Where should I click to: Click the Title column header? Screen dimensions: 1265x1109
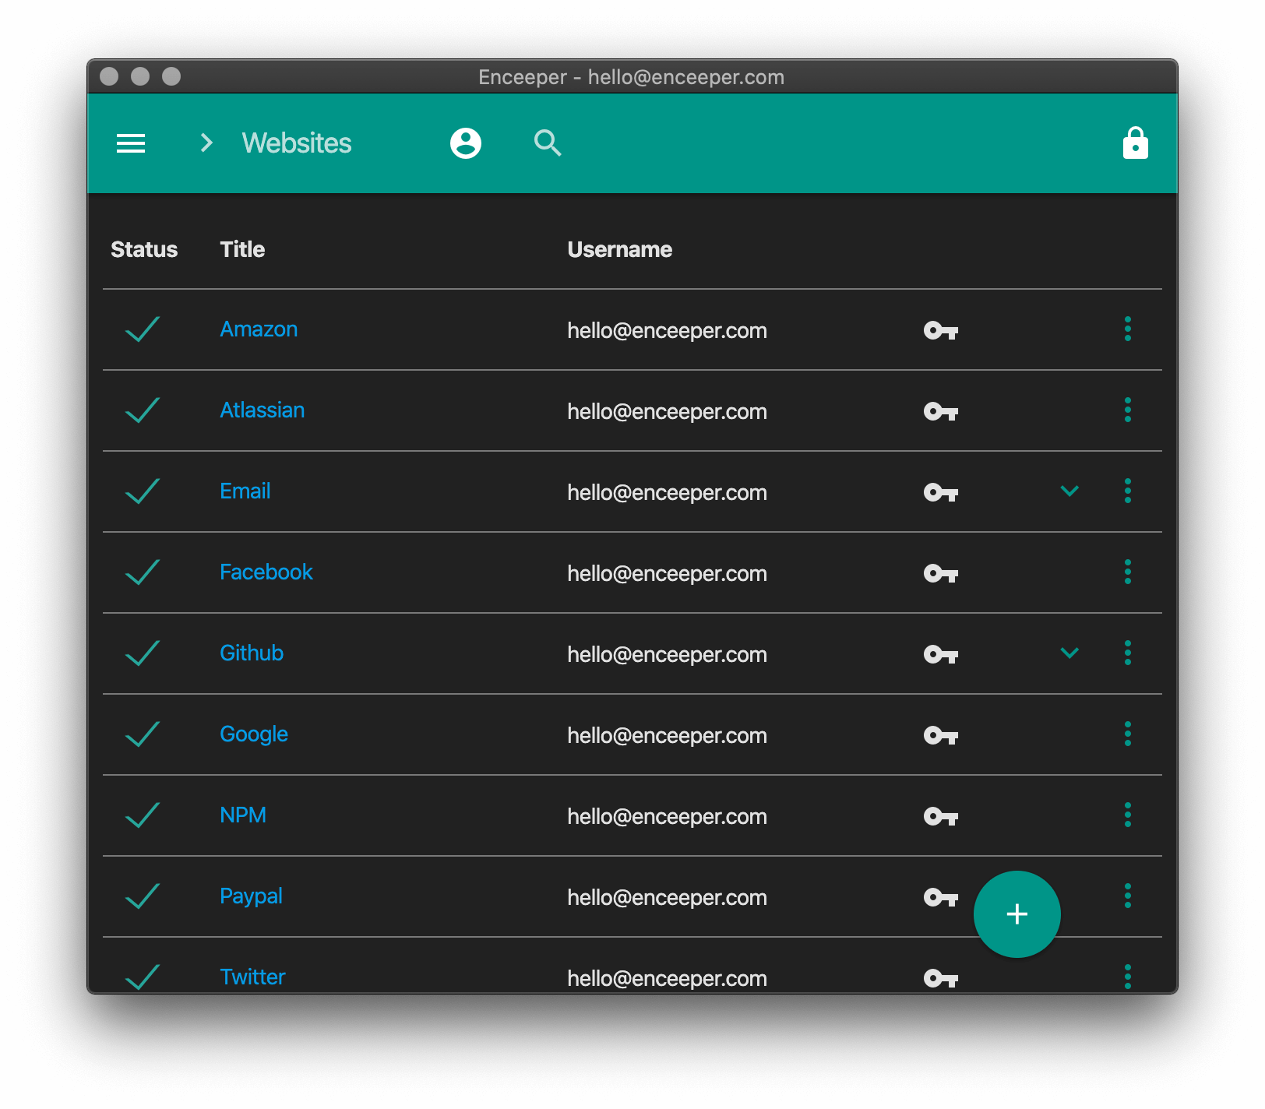[x=242, y=249]
